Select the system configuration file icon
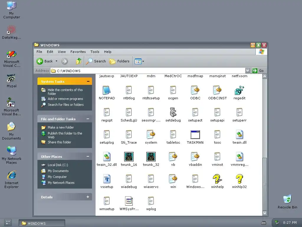302x227 pixels. tap(151, 134)
